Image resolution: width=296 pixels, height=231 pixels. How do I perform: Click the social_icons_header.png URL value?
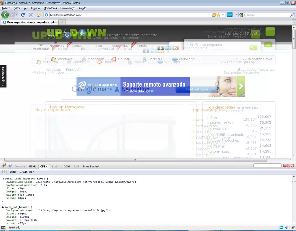tap(86, 182)
